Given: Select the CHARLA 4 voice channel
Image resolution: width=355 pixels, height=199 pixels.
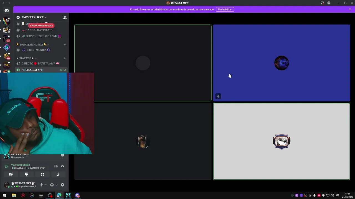Looking at the screenshot, I should (x=41, y=70).
